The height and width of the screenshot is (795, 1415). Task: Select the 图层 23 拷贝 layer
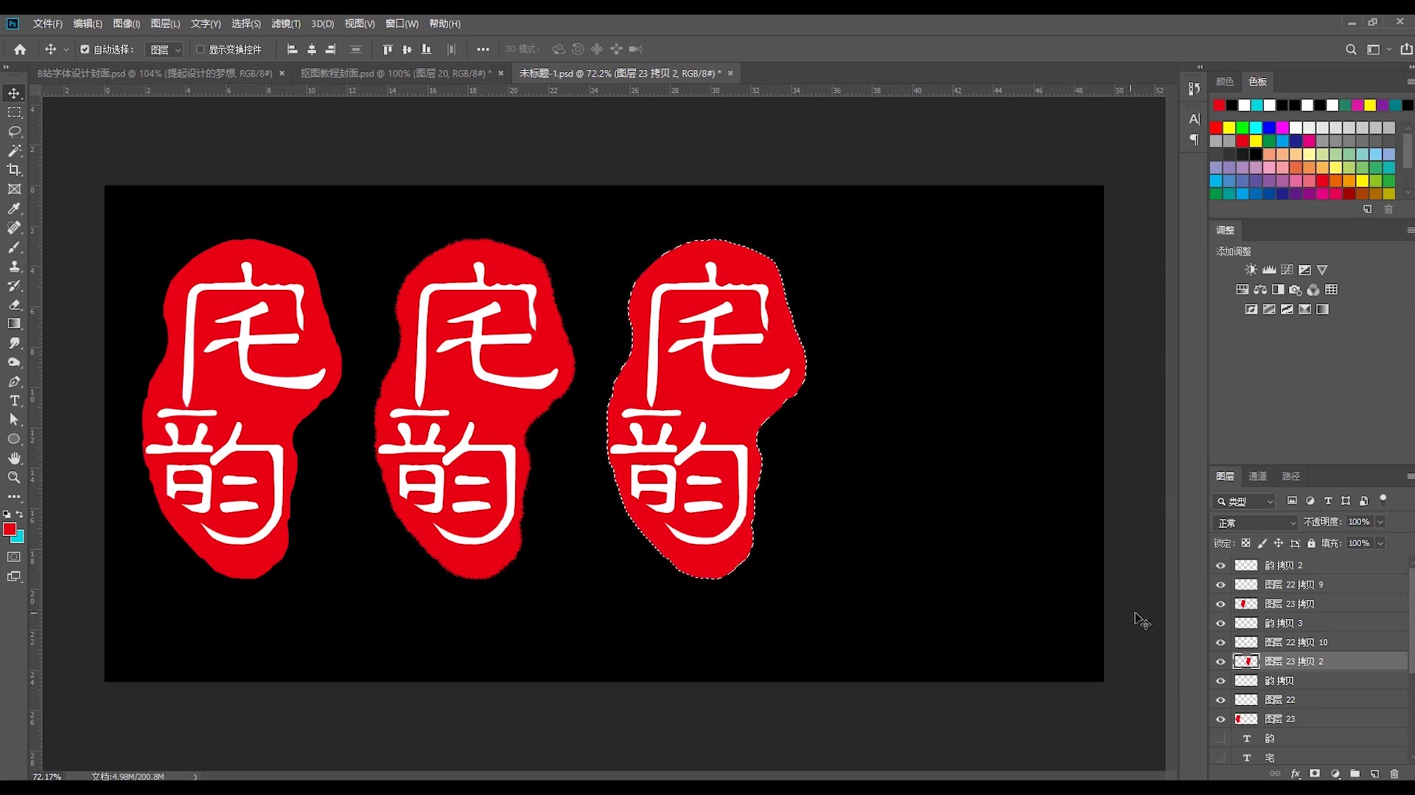(1289, 604)
